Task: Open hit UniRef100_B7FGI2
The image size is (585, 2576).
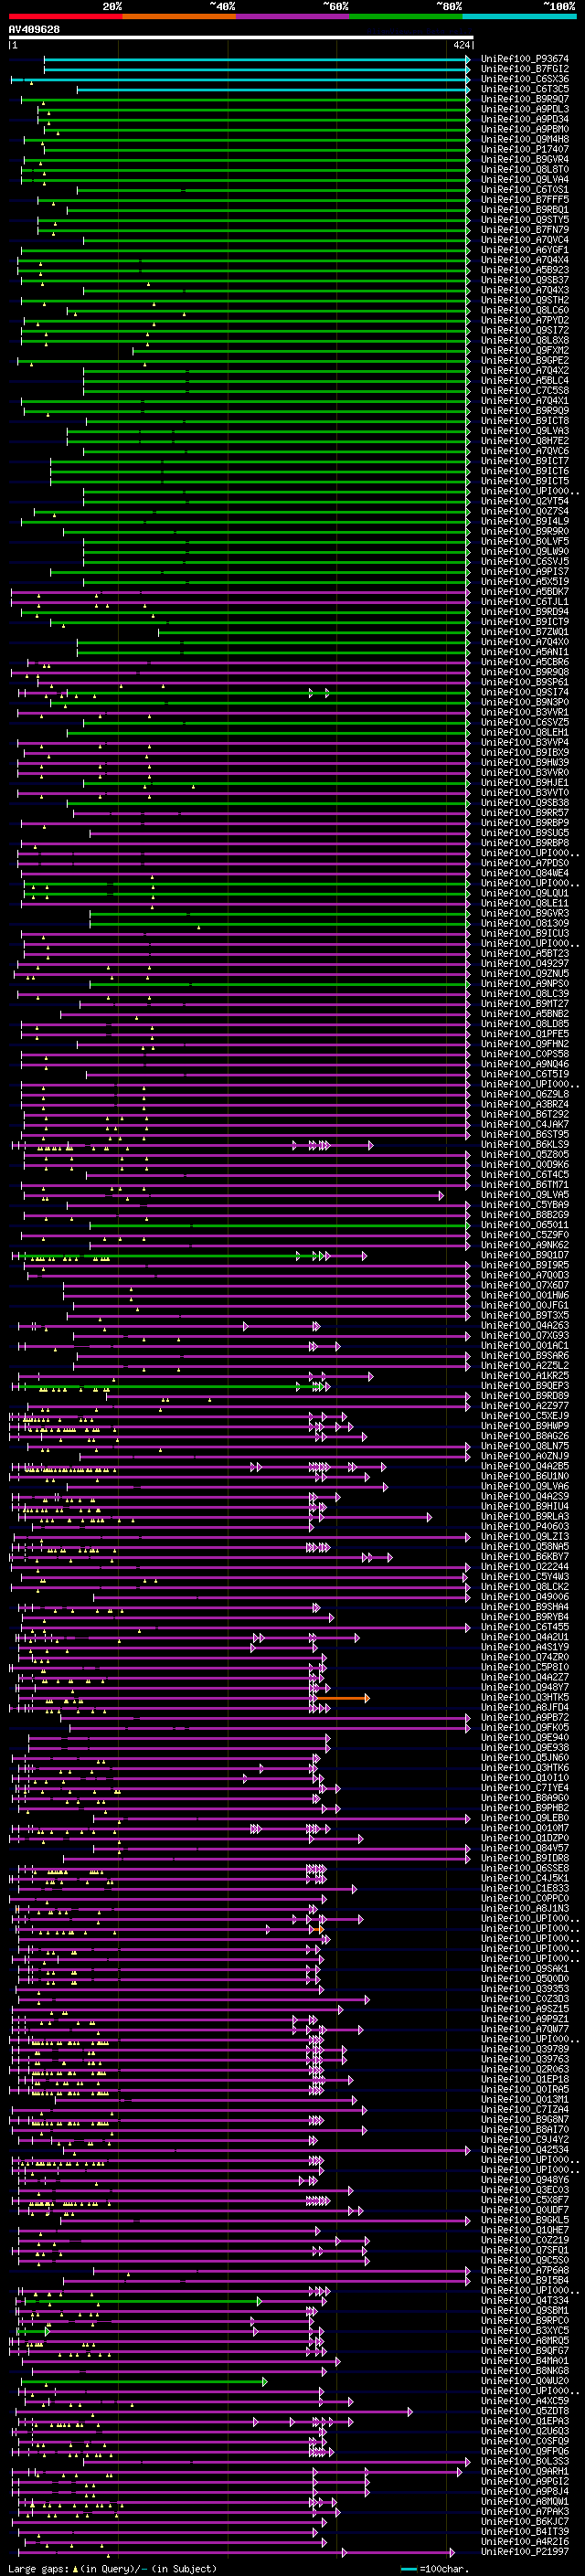Action: tap(524, 69)
